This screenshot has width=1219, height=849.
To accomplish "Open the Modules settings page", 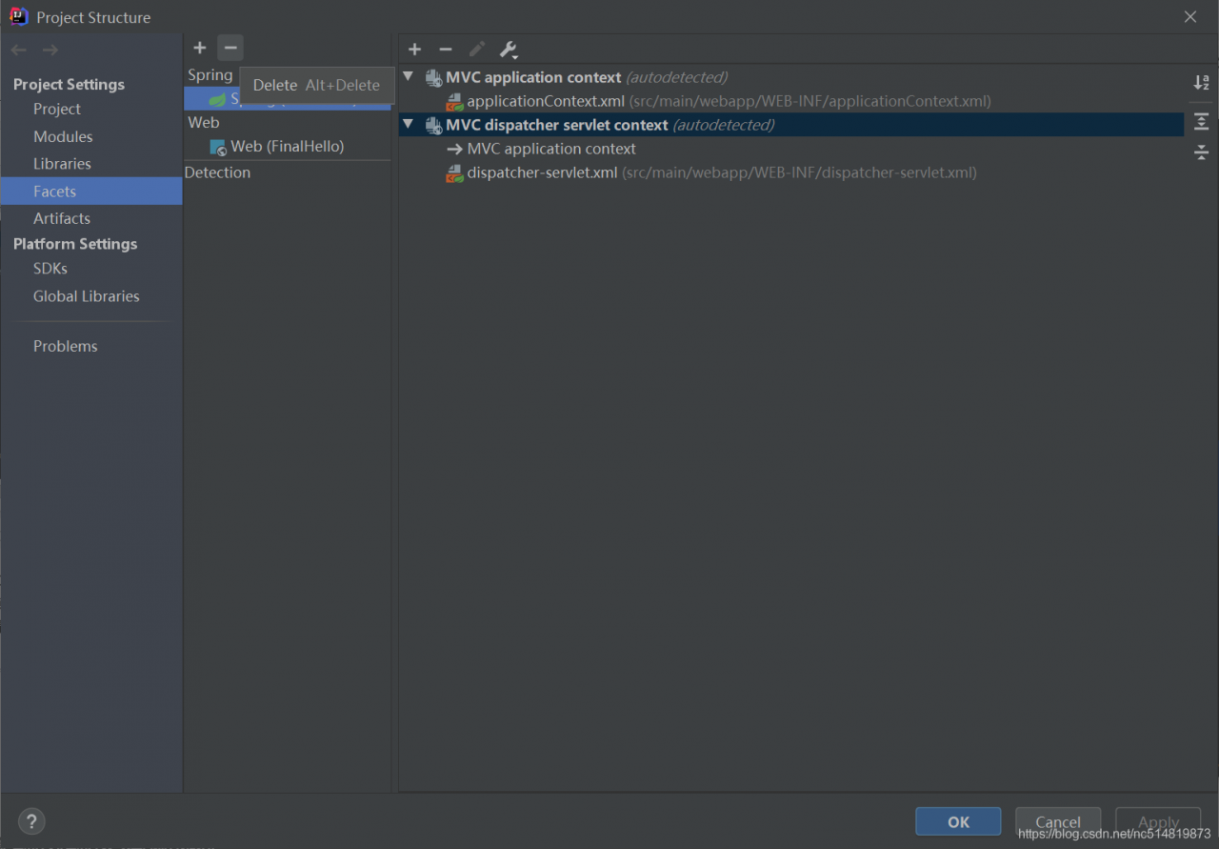I will [x=63, y=136].
